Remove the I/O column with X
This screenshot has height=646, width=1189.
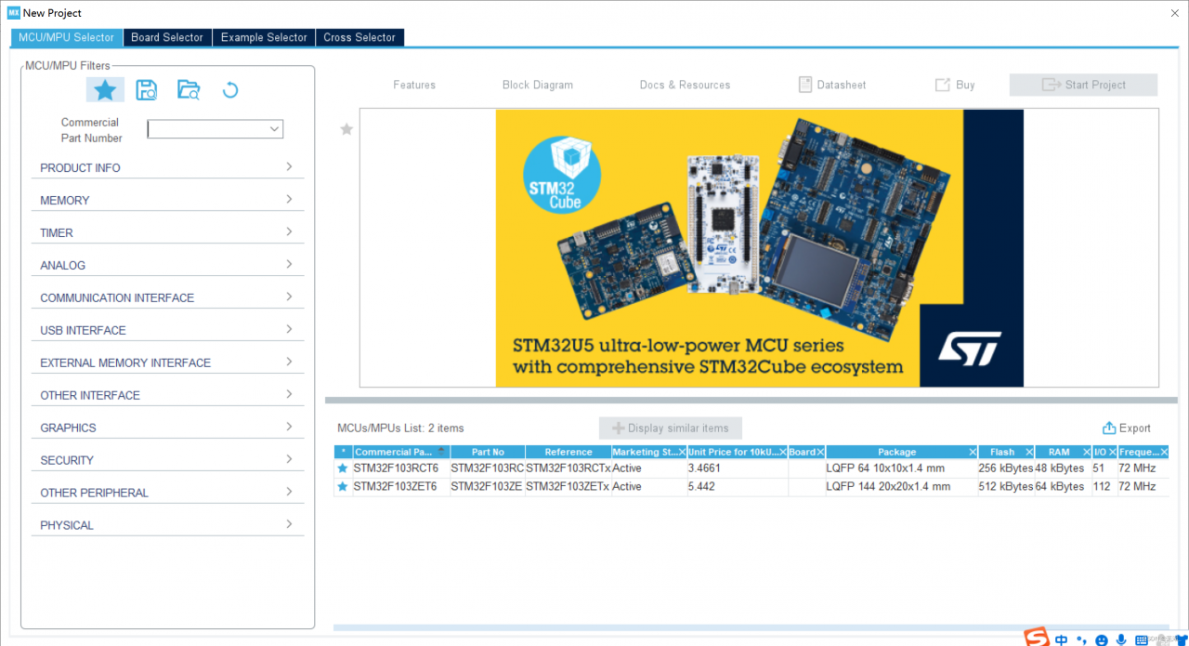pyautogui.click(x=1112, y=452)
